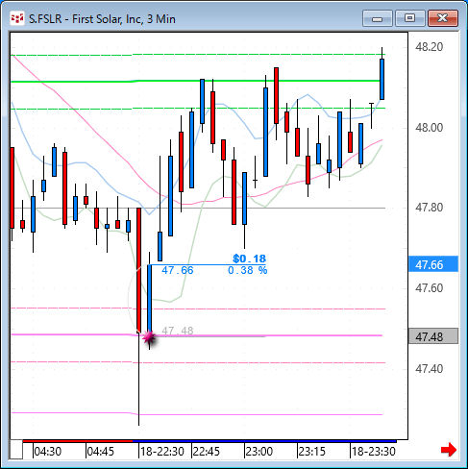Click the 18-23:30 time axis label
The image size is (468, 469).
coord(374,452)
